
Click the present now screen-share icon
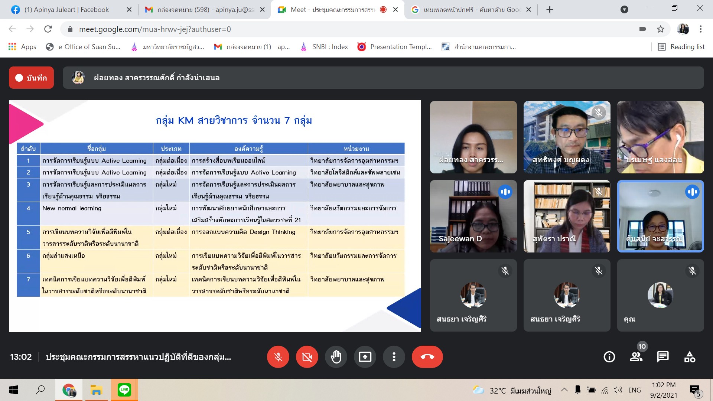pos(365,357)
